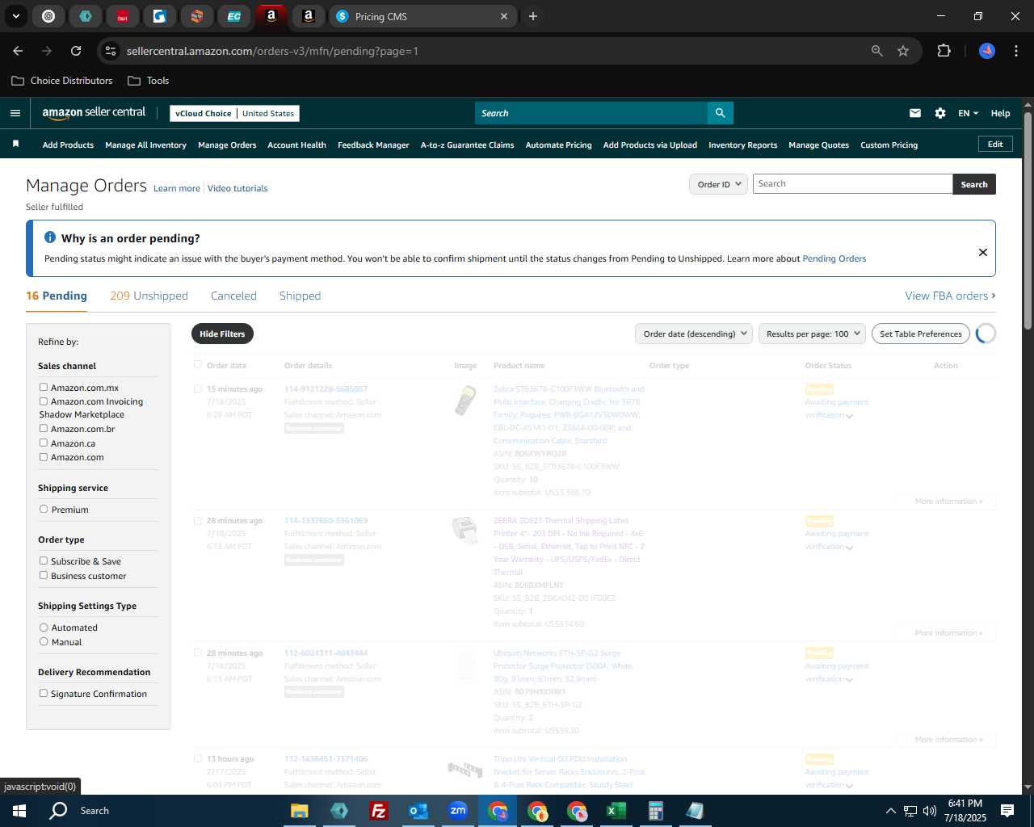Select the Premium shipping service radio
The height and width of the screenshot is (827, 1034).
(x=44, y=509)
